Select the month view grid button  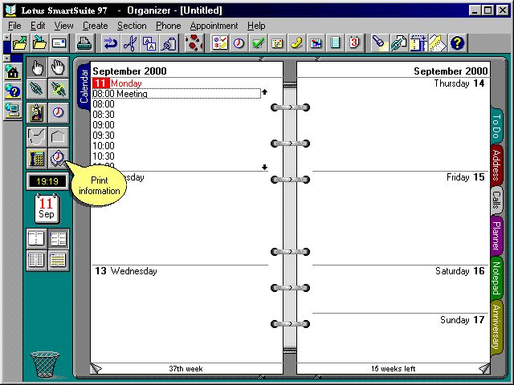tap(59, 260)
